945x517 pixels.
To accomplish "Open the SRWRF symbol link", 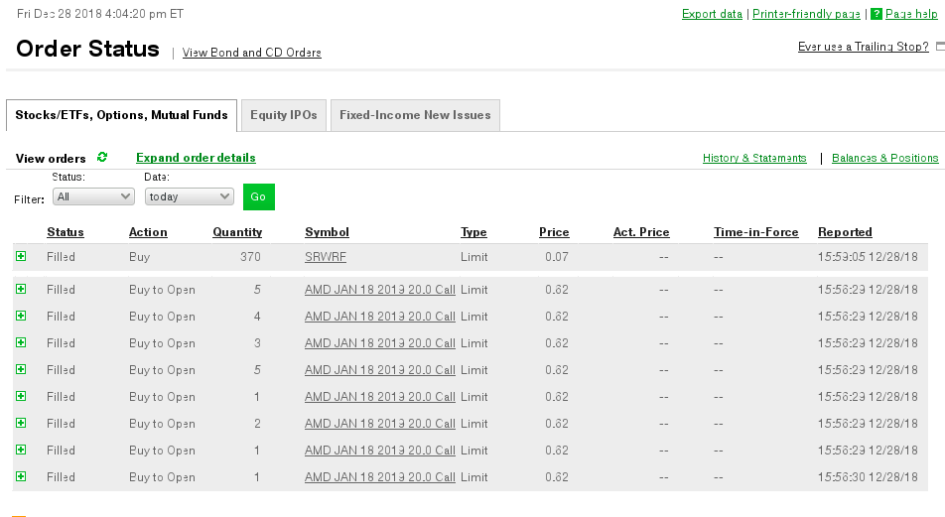I will point(326,257).
